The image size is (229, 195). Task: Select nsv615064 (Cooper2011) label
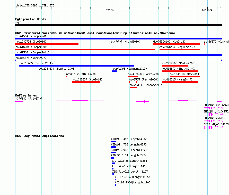tap(32, 52)
